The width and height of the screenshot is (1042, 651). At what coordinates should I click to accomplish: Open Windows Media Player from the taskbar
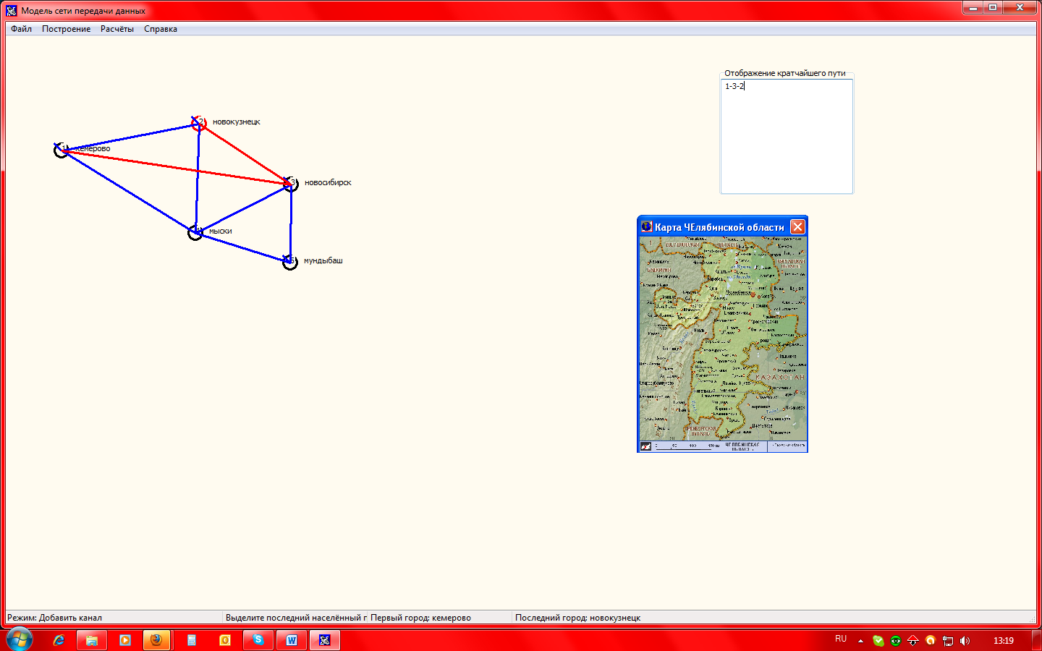(125, 640)
